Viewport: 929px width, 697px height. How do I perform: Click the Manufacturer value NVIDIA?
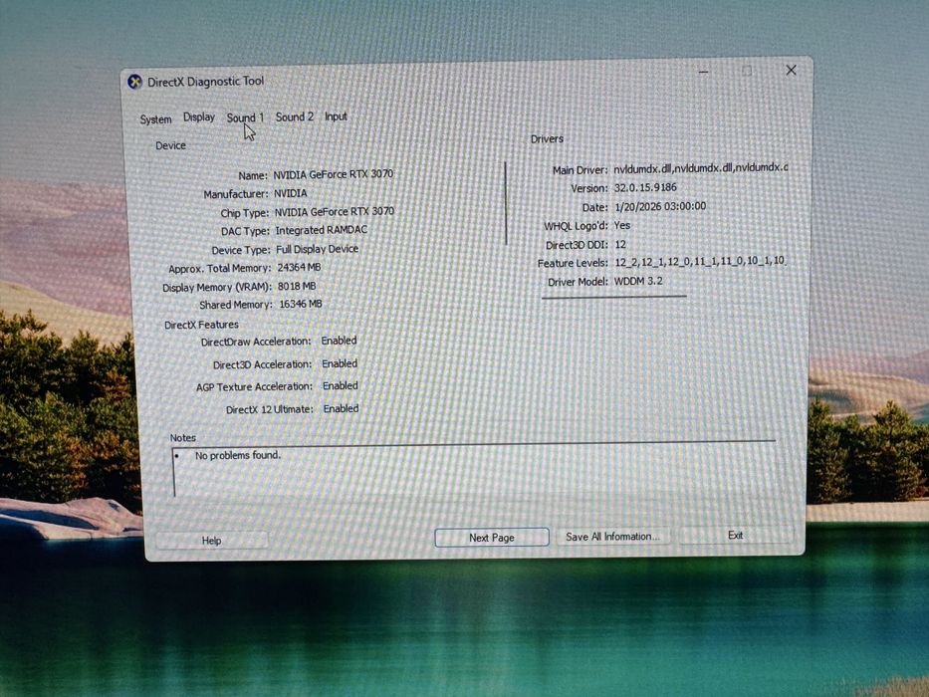(291, 193)
